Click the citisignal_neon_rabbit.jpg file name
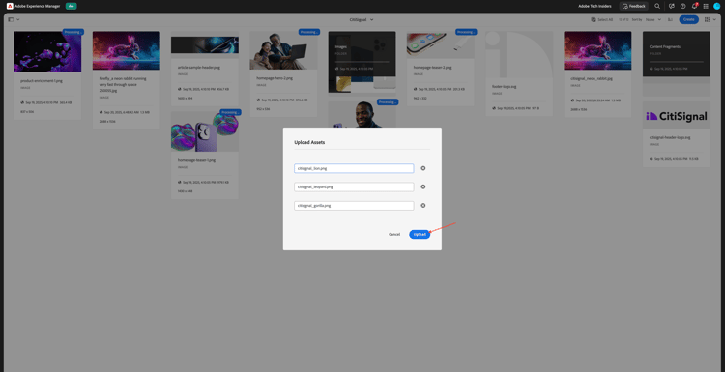Viewport: 725px width, 372px height. tap(592, 78)
